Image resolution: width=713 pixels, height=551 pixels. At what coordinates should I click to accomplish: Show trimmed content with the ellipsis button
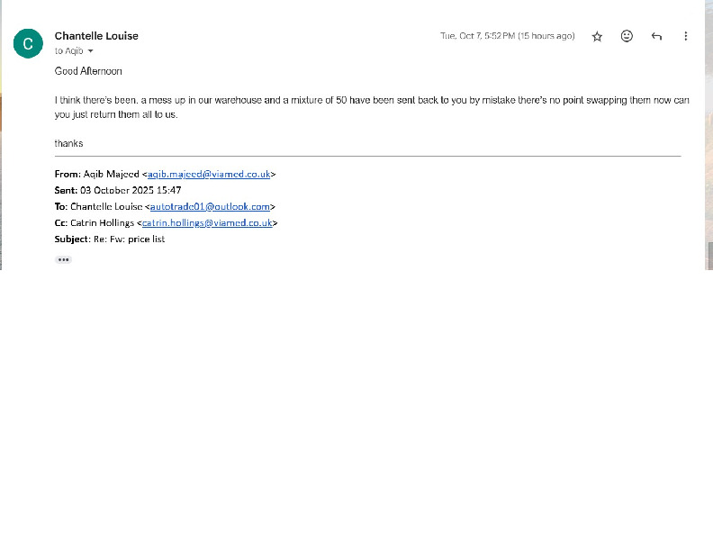click(x=63, y=259)
